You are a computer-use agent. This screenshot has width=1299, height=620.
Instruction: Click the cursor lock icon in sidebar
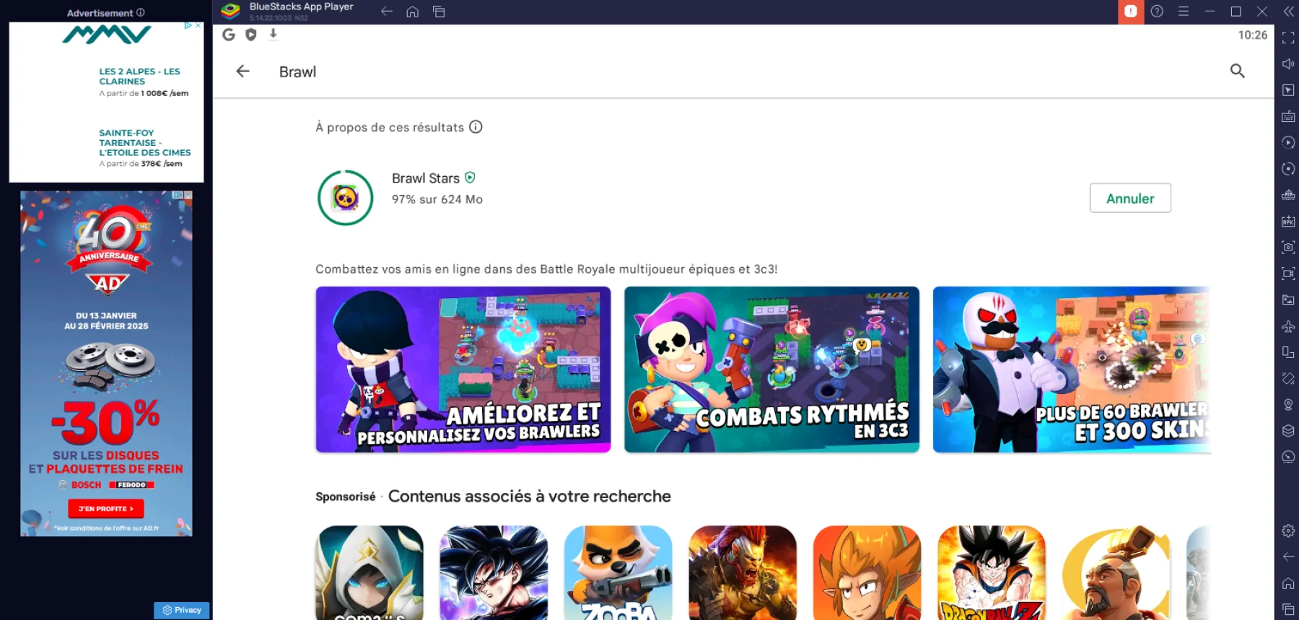pyautogui.click(x=1288, y=90)
